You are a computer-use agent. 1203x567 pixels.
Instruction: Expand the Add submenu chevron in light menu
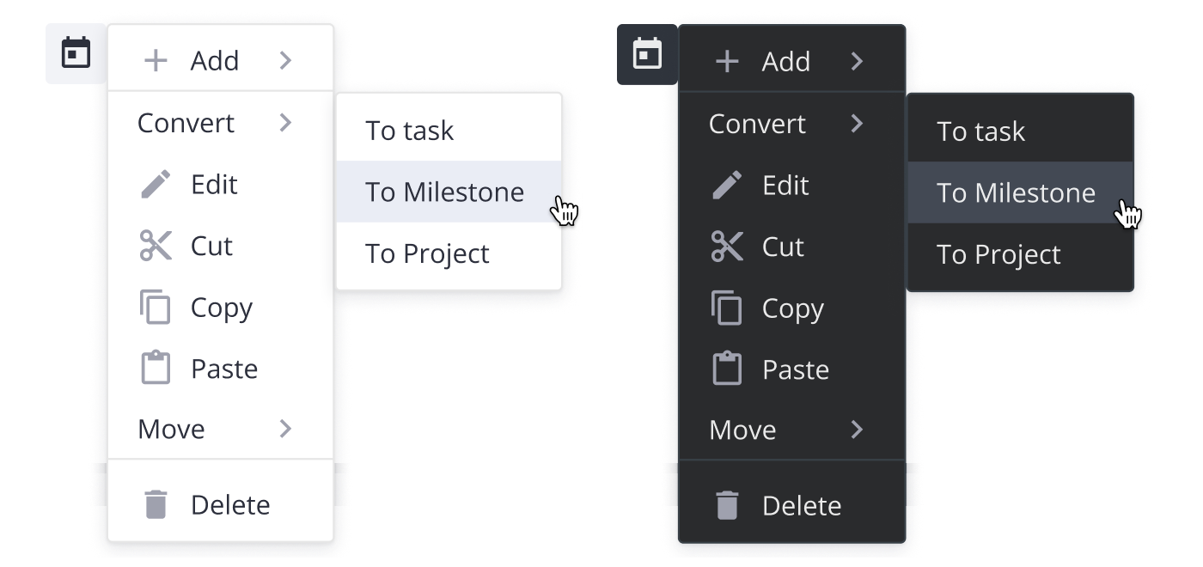click(287, 60)
